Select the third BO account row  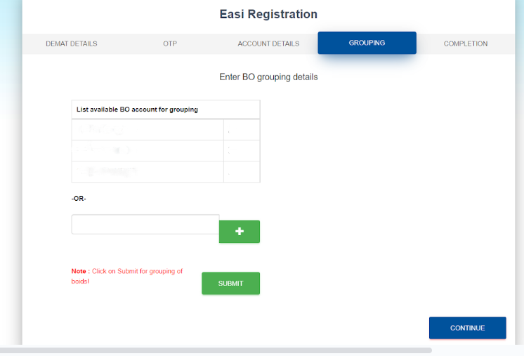(148, 171)
